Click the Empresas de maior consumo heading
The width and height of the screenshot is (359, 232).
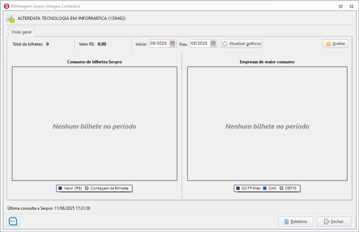(x=267, y=62)
